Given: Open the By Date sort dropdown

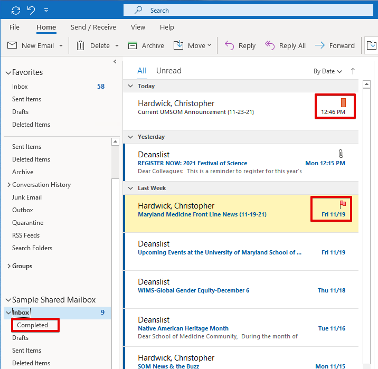Looking at the screenshot, I should click(x=327, y=71).
